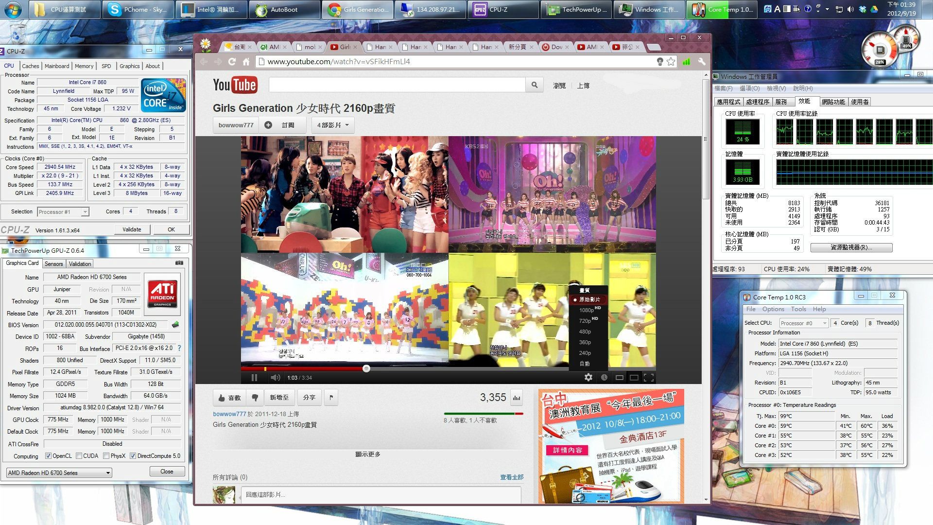The height and width of the screenshot is (525, 933).
Task: Choose 720p HD video quality
Action: pos(588,320)
